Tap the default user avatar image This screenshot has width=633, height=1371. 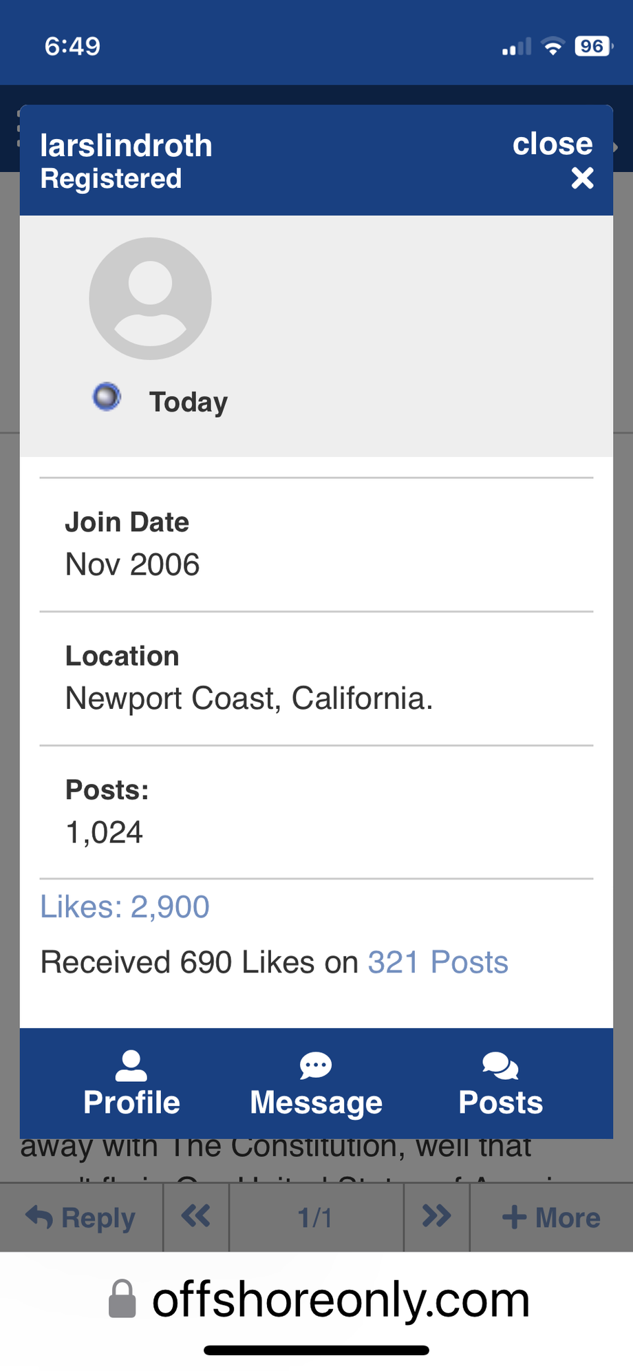tap(150, 299)
